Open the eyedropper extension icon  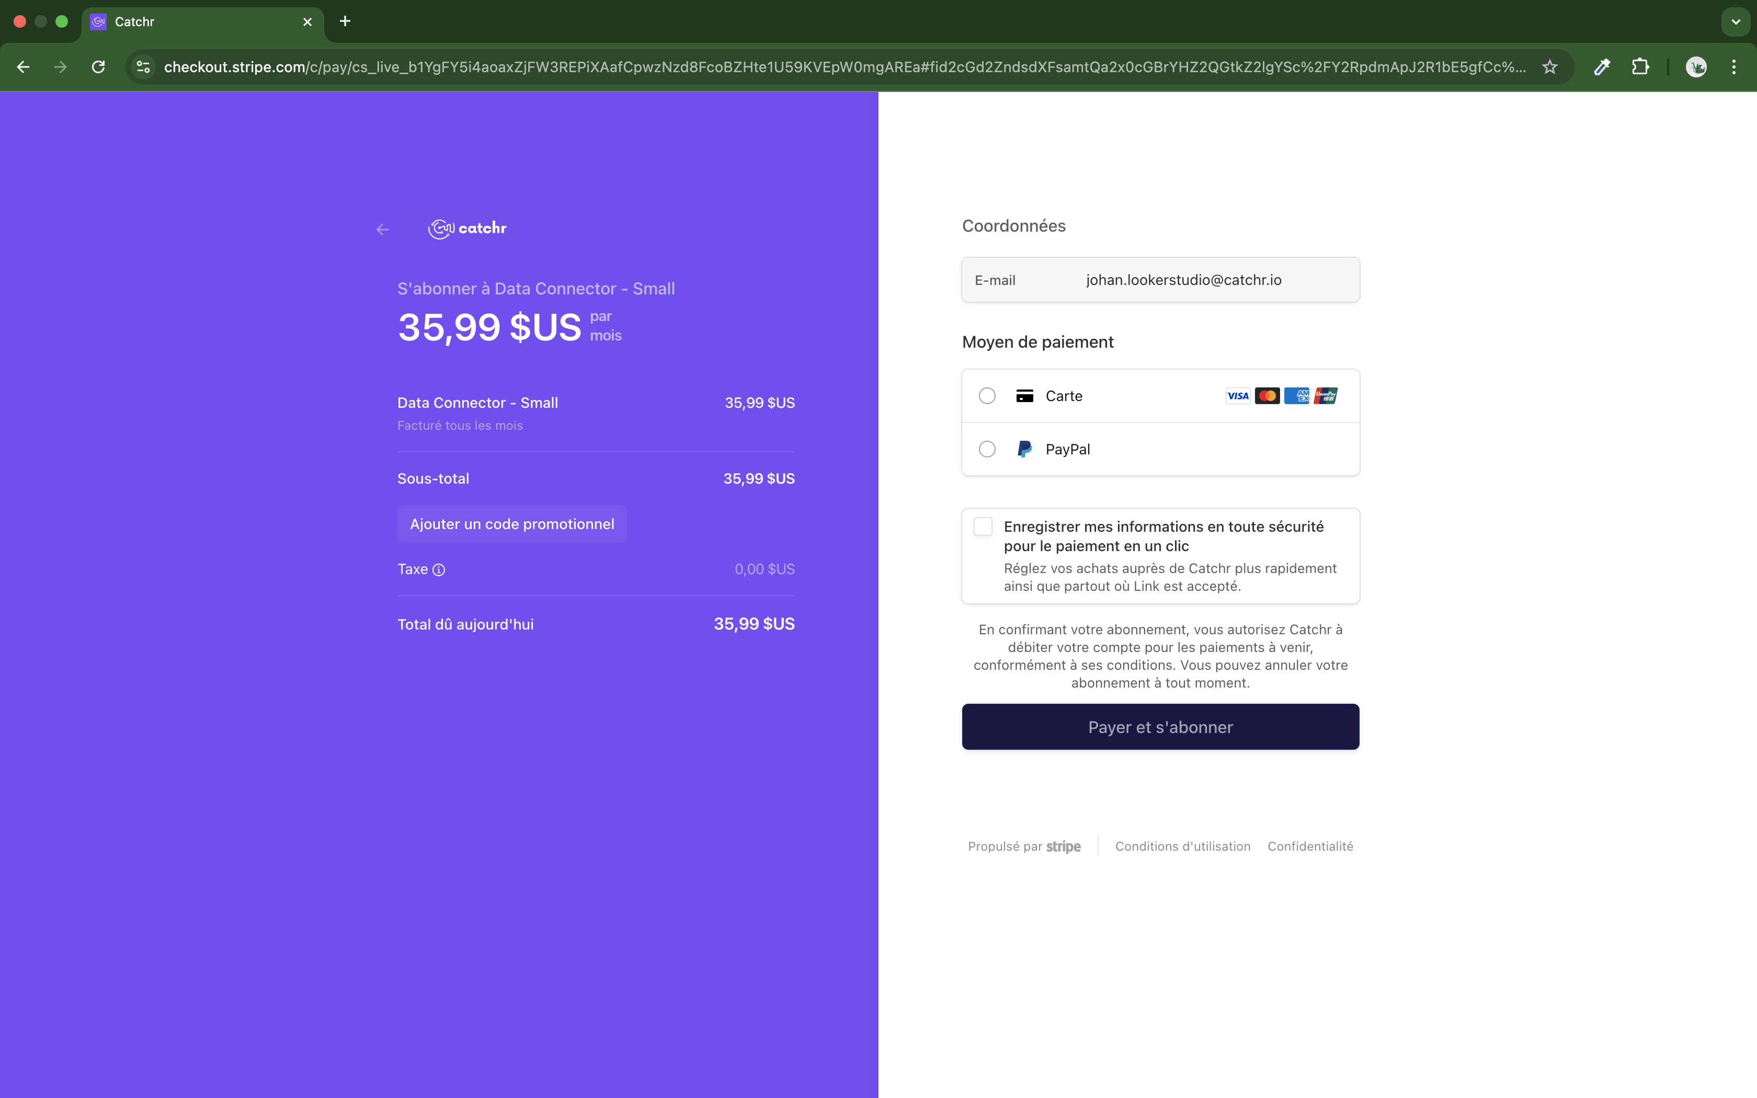1602,67
